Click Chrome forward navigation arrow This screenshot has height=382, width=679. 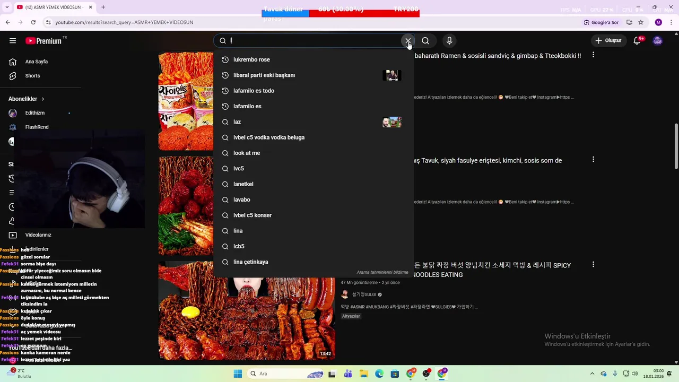click(x=21, y=22)
